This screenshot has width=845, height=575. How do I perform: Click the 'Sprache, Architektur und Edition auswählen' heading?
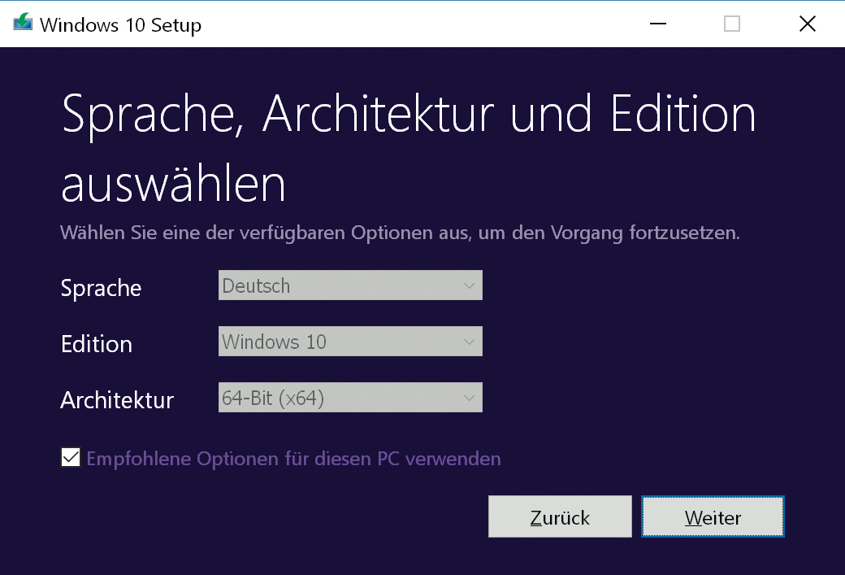408,148
